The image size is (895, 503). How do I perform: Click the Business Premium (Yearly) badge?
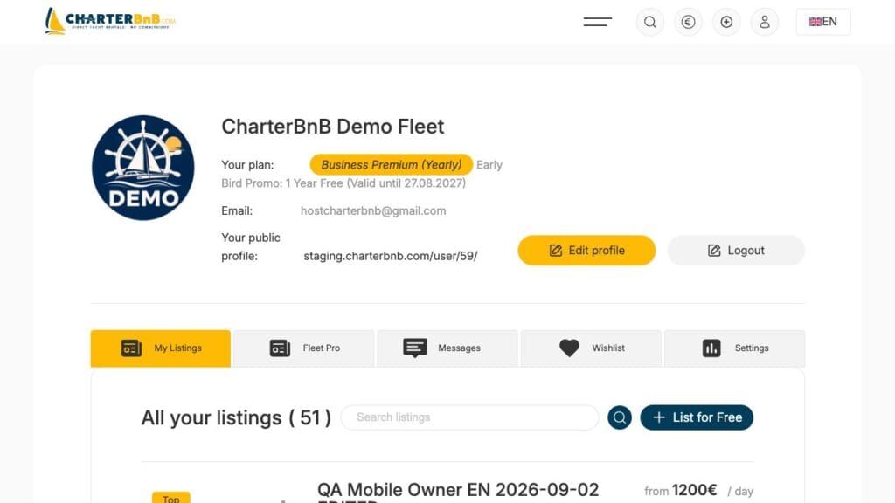[x=392, y=165]
